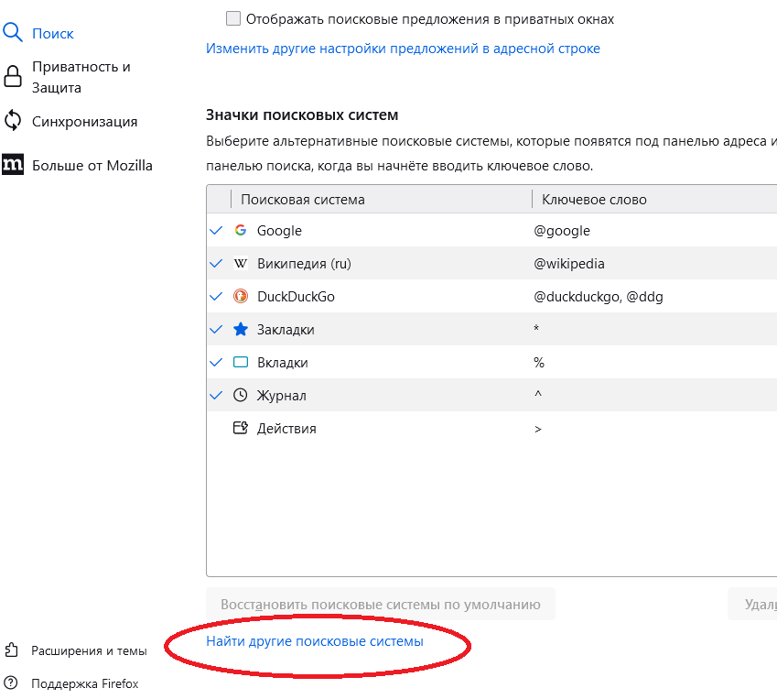Click the blue star Закладки icon

tap(241, 330)
